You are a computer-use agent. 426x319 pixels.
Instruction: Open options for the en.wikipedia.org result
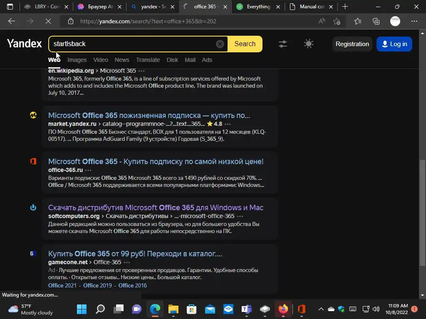(x=141, y=71)
